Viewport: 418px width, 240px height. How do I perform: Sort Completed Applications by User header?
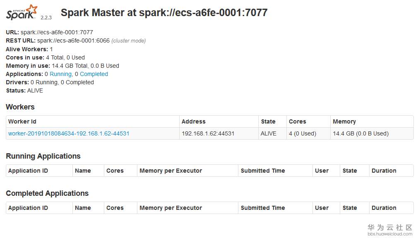pos(322,208)
